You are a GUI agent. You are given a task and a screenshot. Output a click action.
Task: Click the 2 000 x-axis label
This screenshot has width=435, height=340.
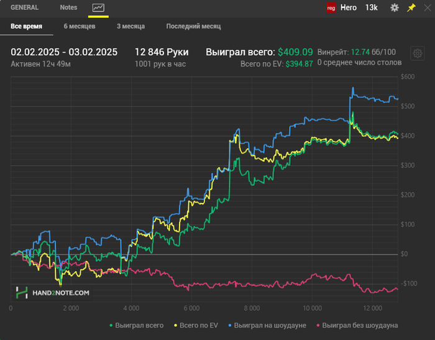pyautogui.click(x=71, y=308)
